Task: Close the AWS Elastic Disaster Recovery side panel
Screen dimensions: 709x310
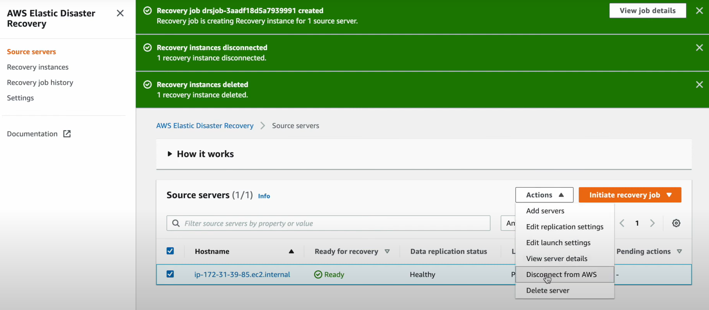Action: click(120, 13)
